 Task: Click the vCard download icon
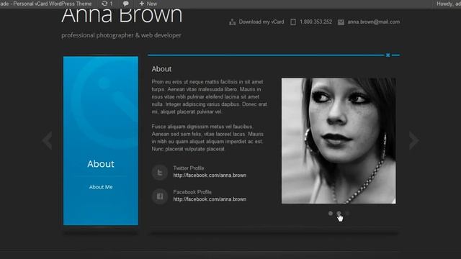click(x=232, y=22)
